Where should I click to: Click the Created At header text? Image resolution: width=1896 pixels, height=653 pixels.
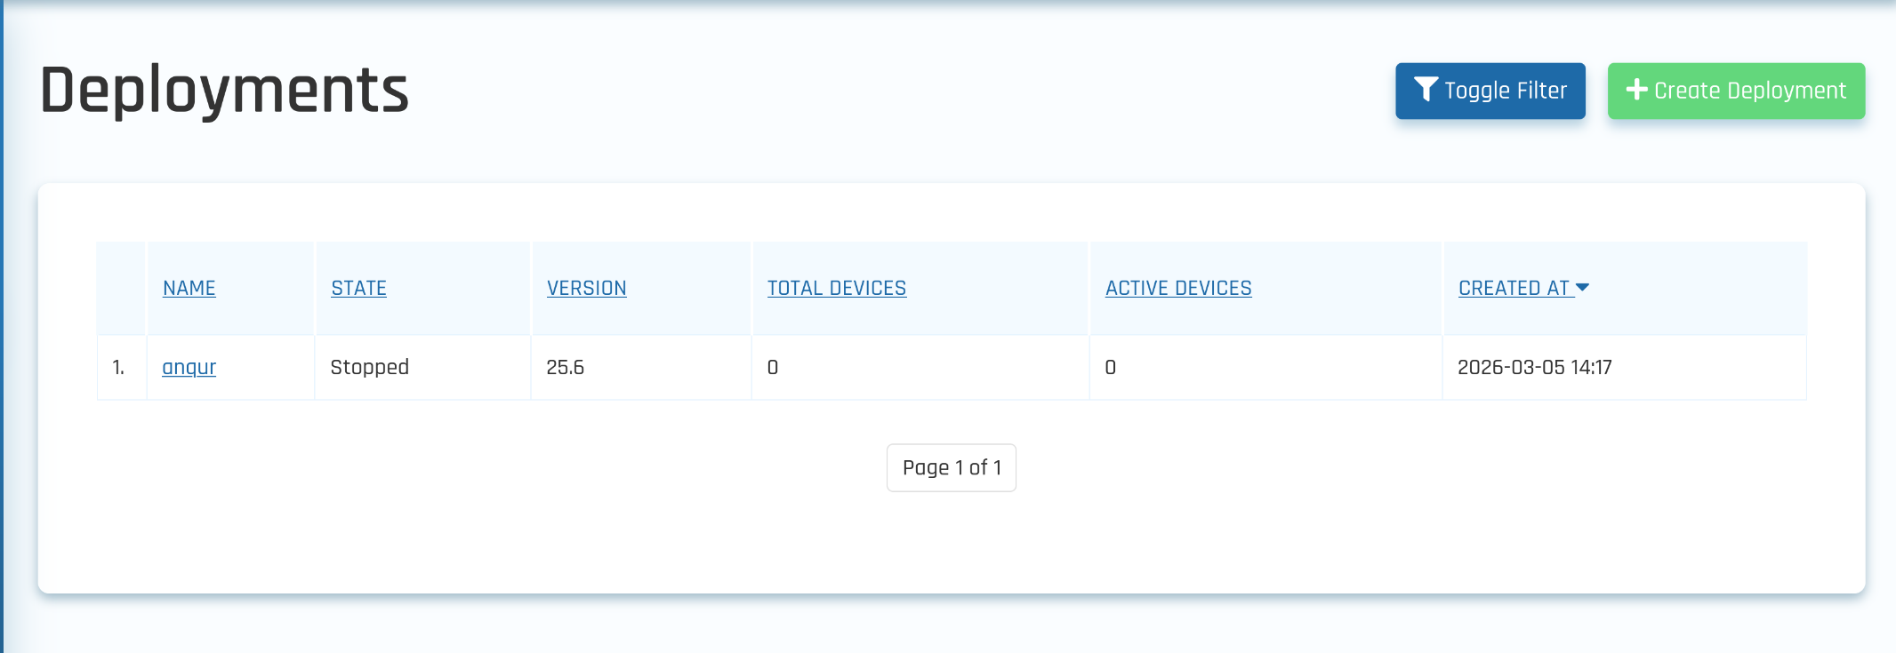1514,288
